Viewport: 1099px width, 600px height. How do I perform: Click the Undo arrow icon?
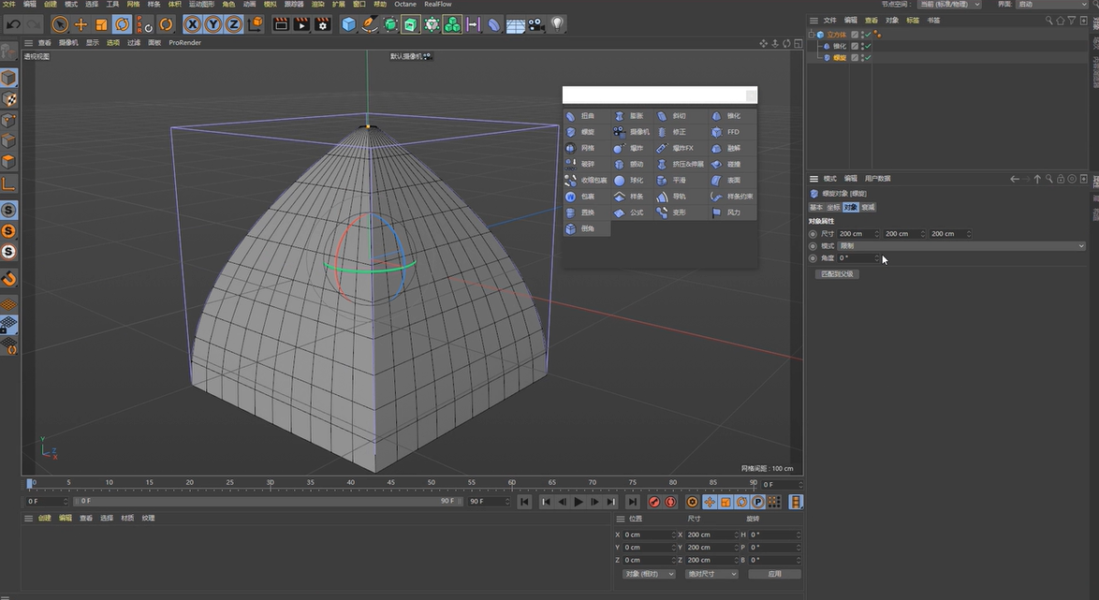click(x=13, y=24)
